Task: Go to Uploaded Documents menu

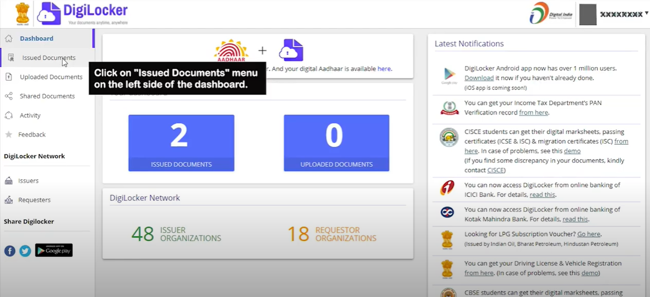Action: click(51, 77)
